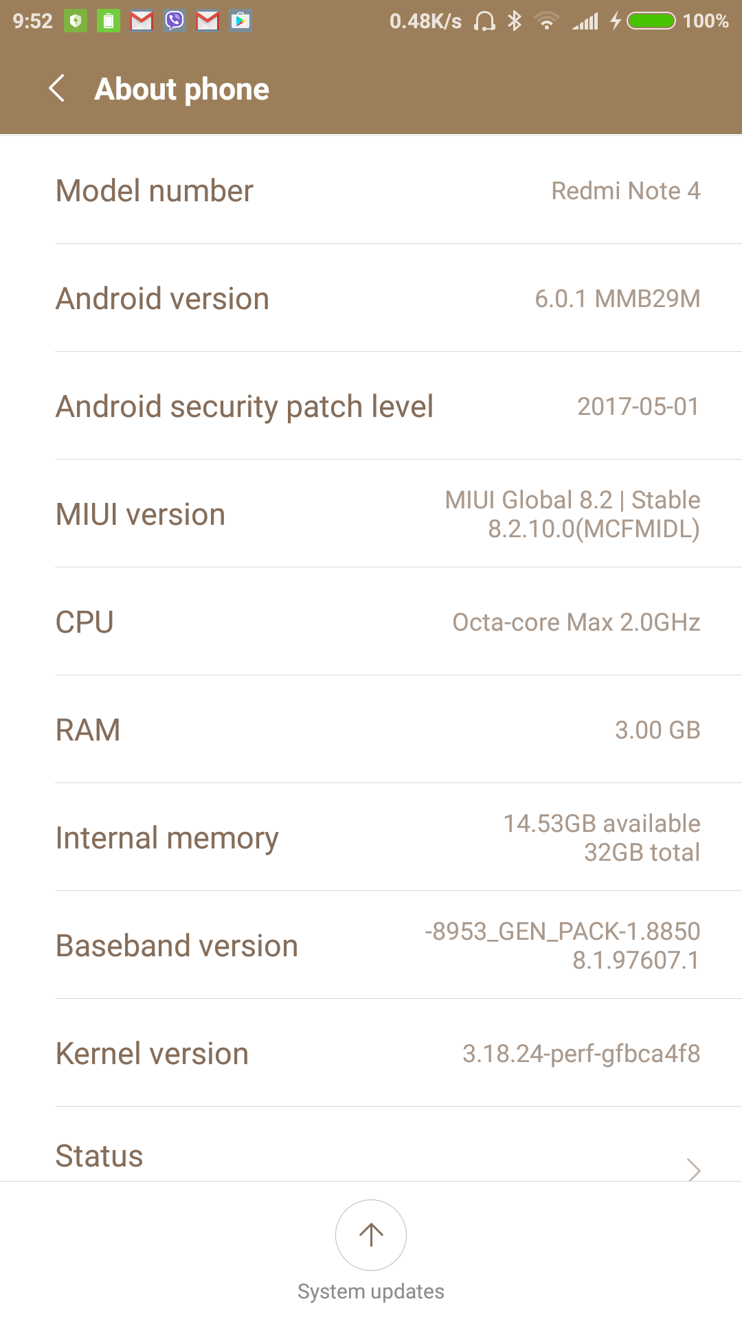
Task: Tap the System updates label
Action: 371,1292
